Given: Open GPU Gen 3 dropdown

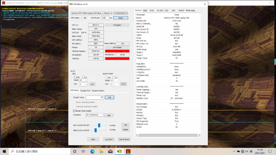Looking at the screenshot, I should coord(83,84).
